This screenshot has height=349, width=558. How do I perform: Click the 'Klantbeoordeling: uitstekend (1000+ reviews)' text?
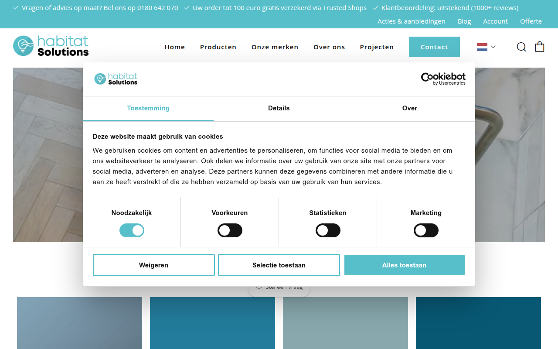[x=450, y=8]
